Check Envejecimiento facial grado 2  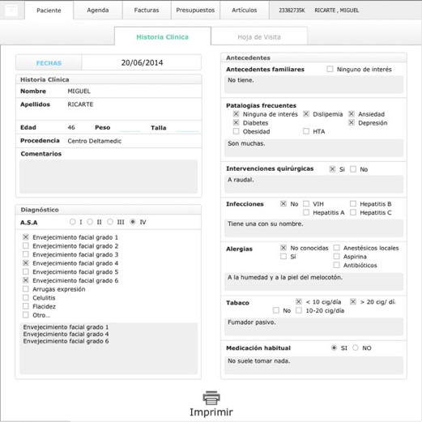[x=26, y=245]
